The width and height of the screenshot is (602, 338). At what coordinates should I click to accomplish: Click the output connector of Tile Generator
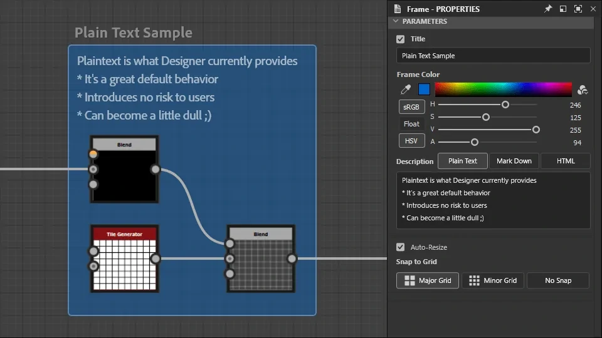point(155,259)
